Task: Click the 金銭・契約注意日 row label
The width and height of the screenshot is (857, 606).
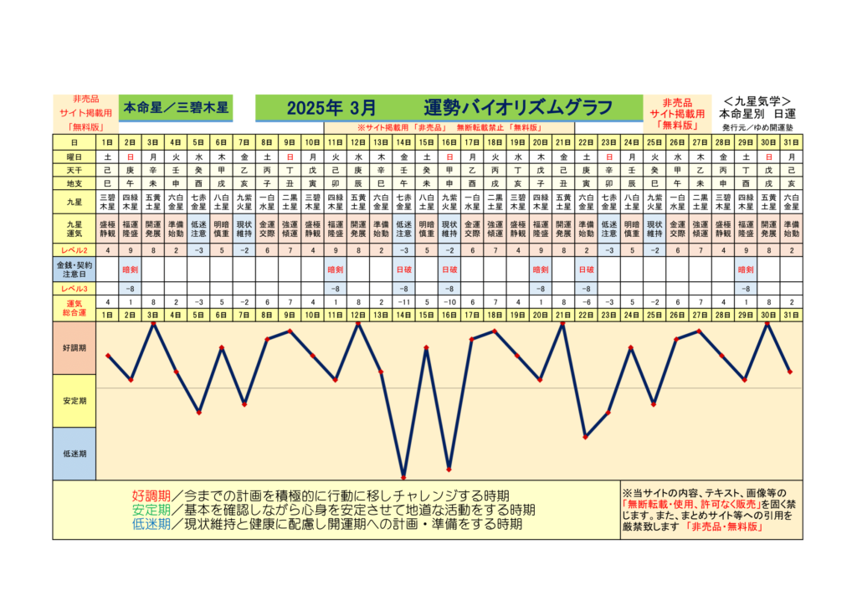Action: point(74,270)
